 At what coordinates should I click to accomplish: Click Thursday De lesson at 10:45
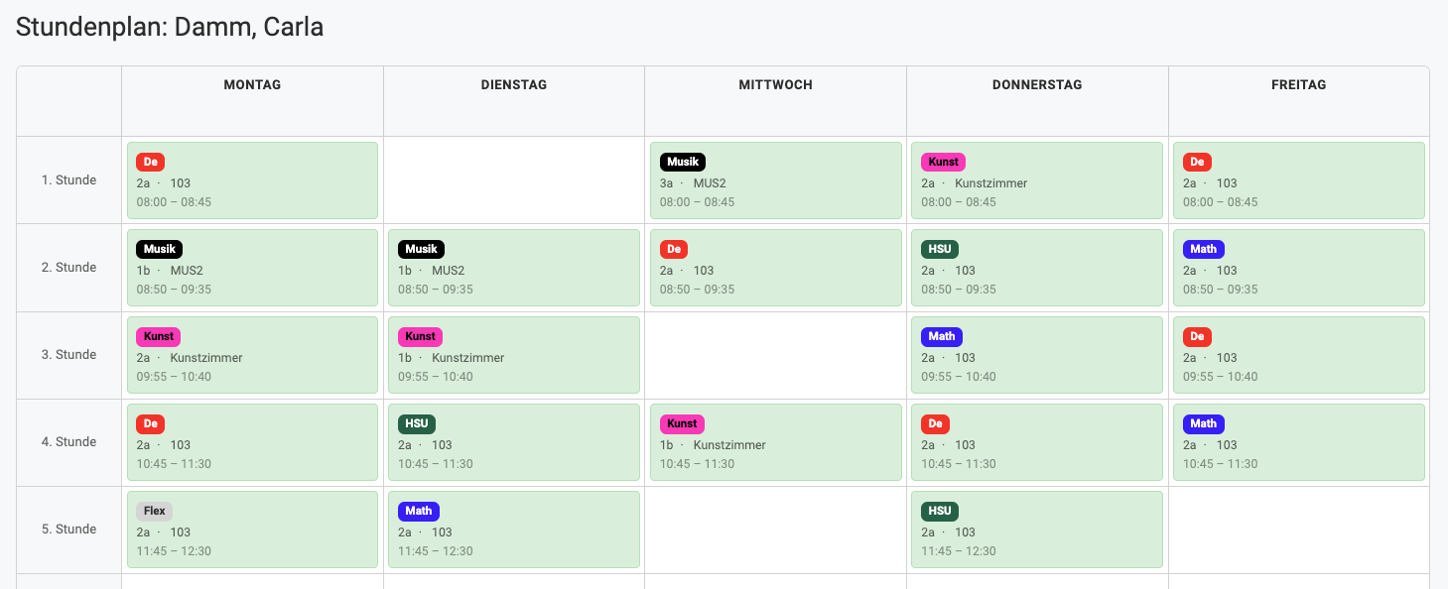coord(1037,442)
